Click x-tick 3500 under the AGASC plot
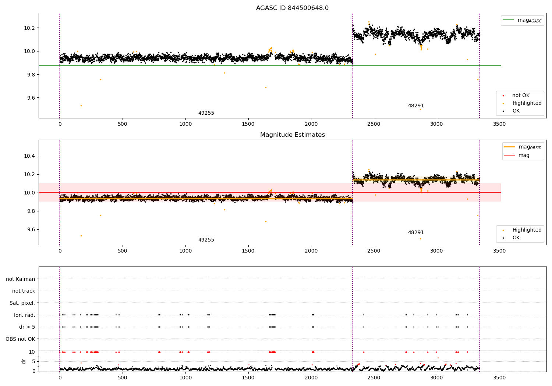552x386 pixels. pos(500,124)
